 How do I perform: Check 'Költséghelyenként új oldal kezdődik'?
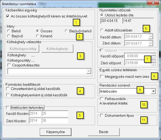coord(8,95)
